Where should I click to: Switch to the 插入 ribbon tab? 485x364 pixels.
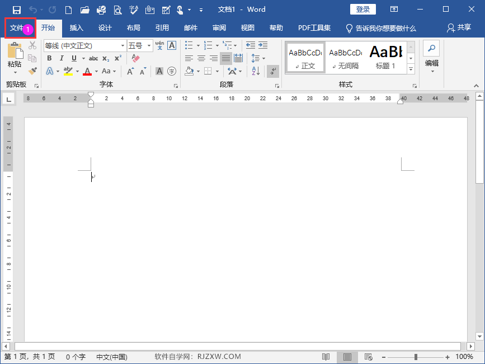coord(77,28)
